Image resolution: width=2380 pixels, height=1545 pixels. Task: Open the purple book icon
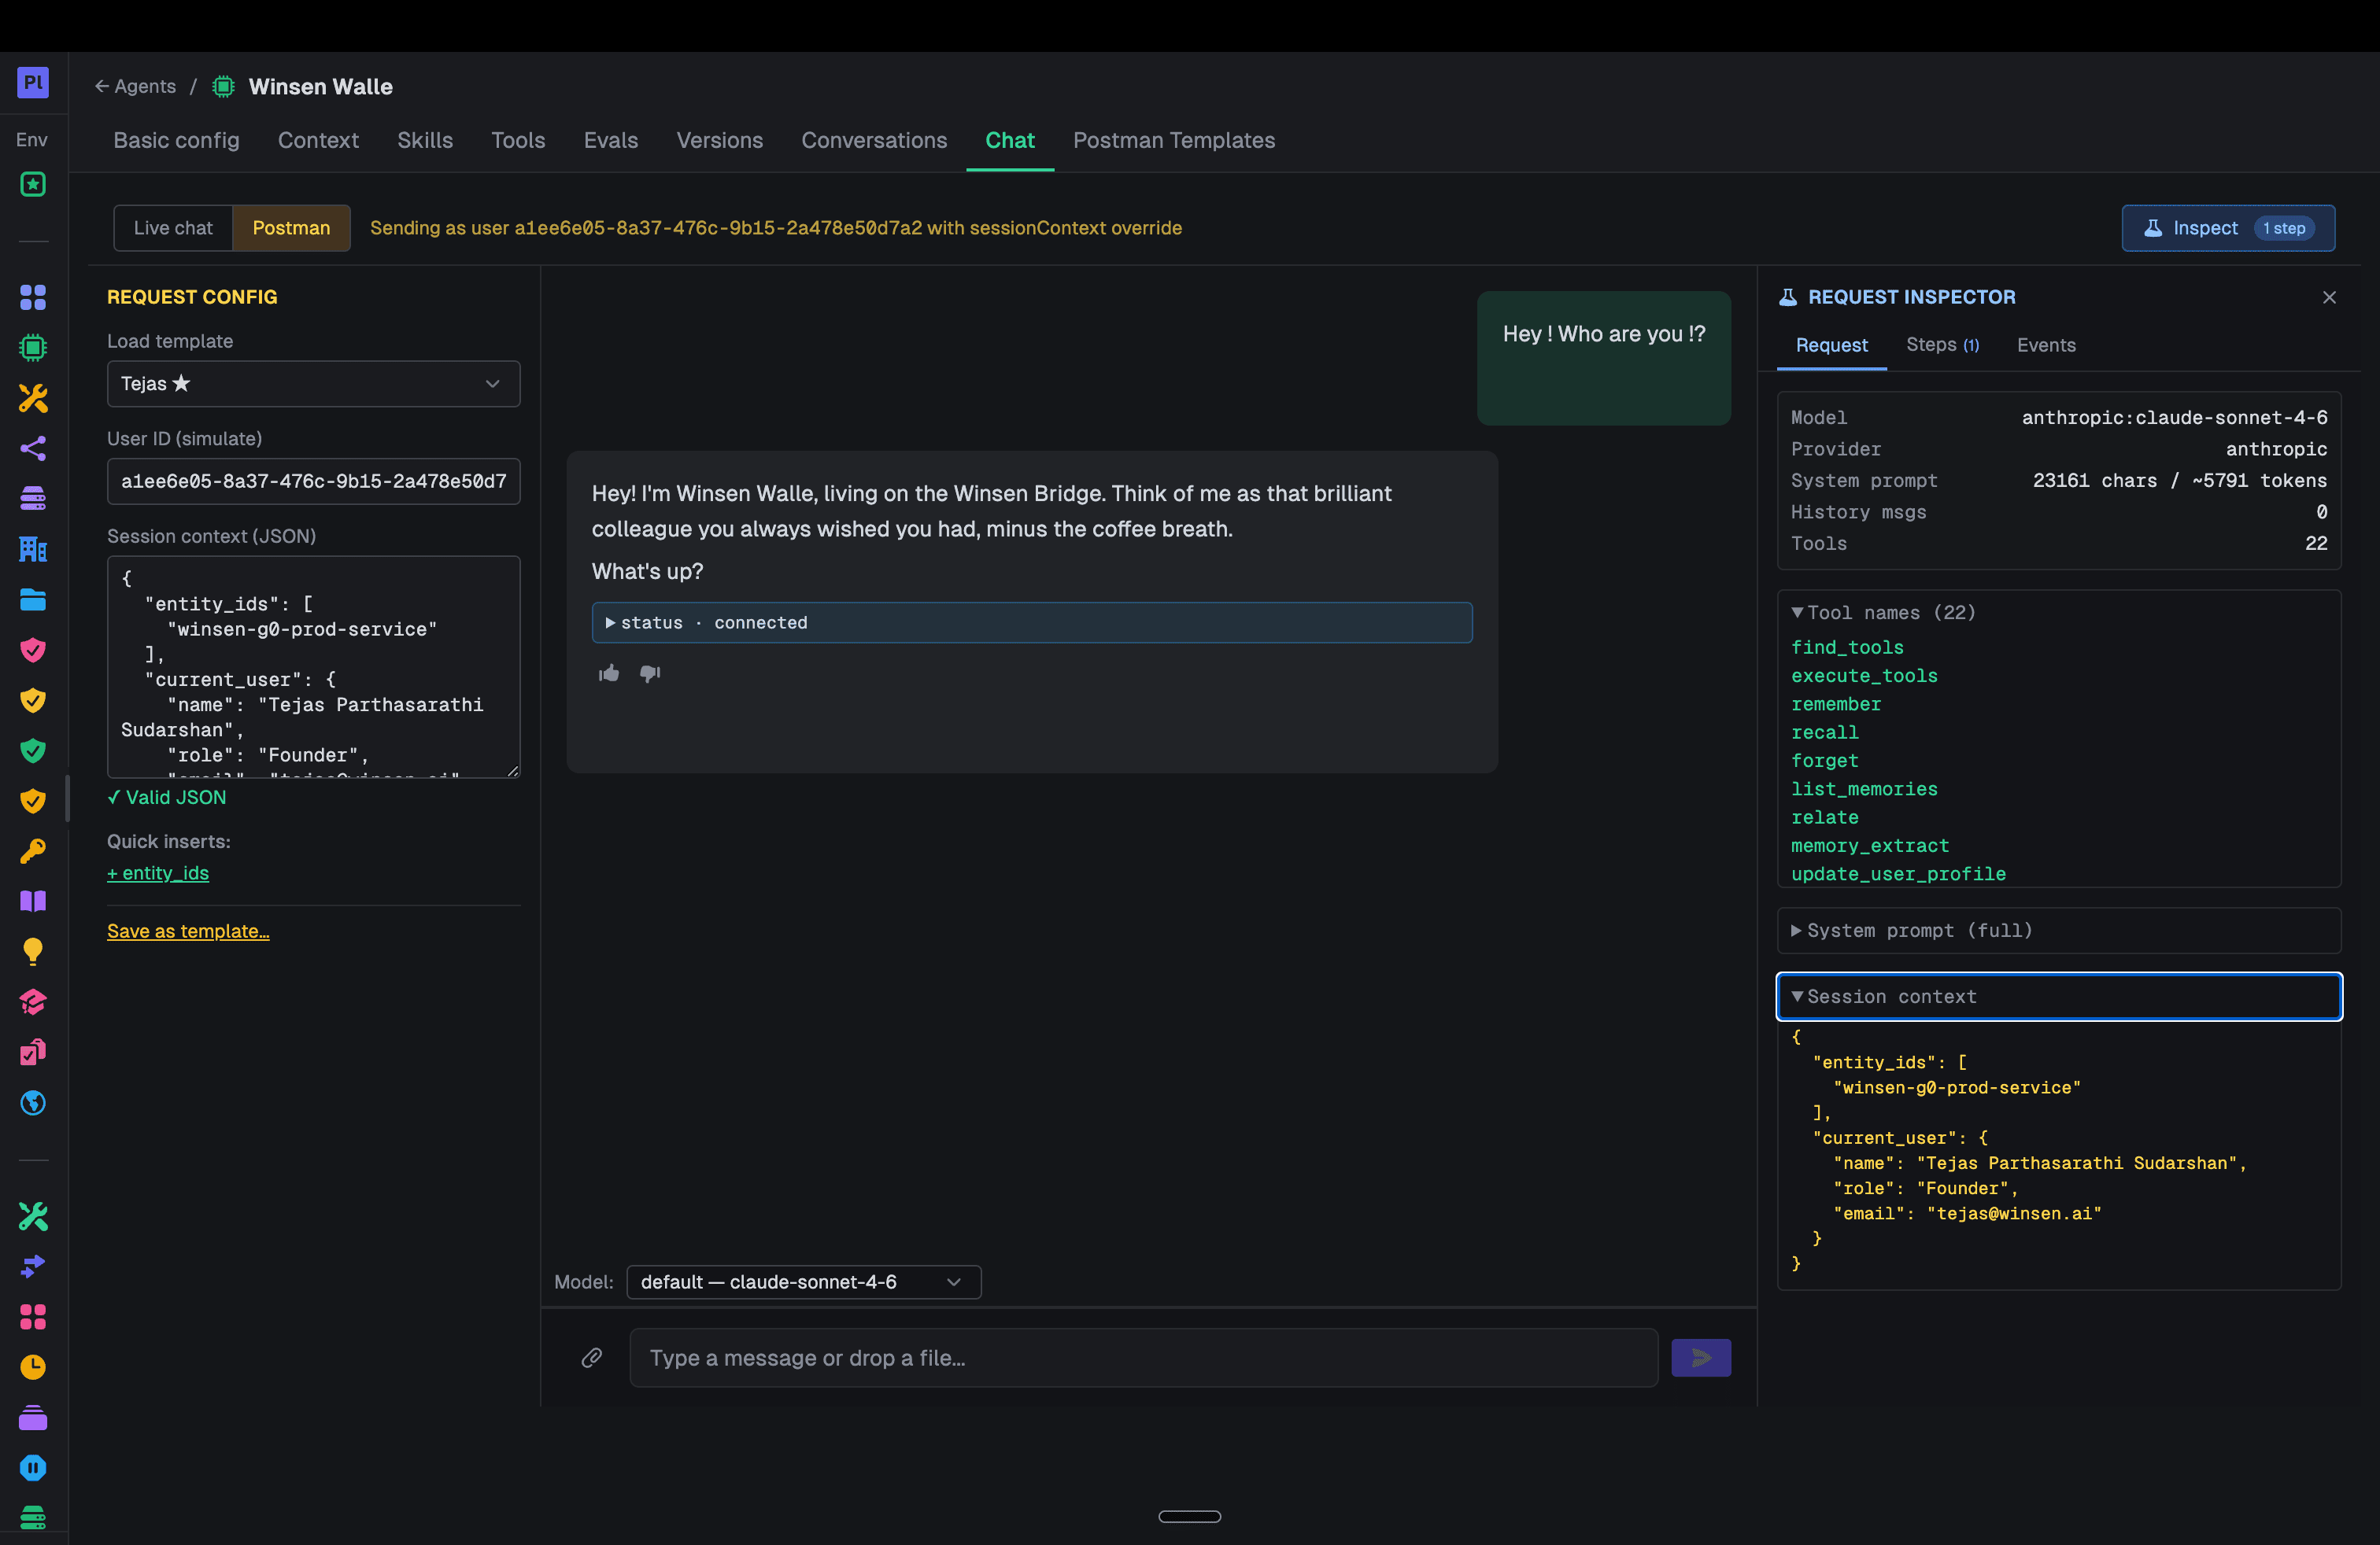33,902
